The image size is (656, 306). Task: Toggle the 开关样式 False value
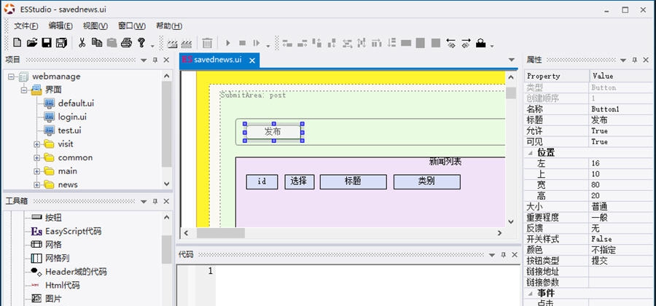(620, 239)
